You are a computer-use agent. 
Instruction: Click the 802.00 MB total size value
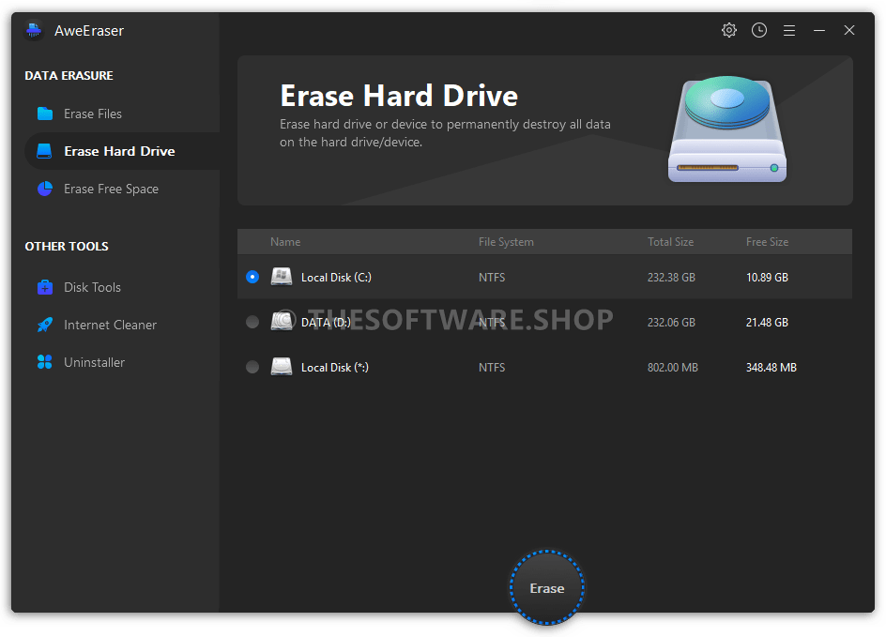pos(672,367)
